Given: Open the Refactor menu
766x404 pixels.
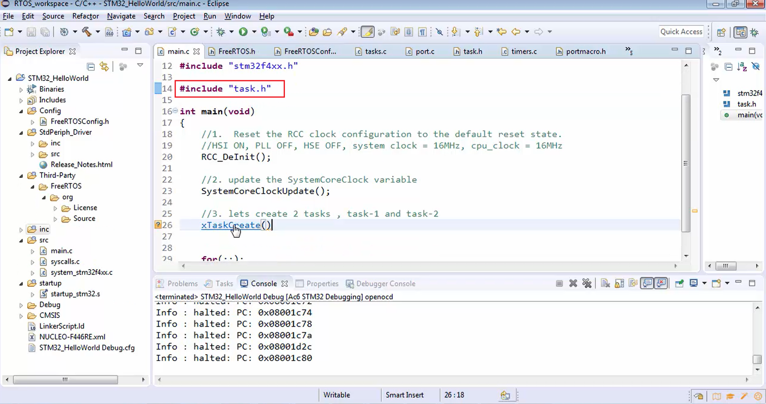Looking at the screenshot, I should [86, 16].
